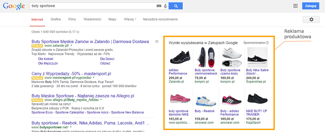Open 'adidas Performance' product link from Zalando.pl
The height and width of the screenshot is (132, 325).
point(178,72)
